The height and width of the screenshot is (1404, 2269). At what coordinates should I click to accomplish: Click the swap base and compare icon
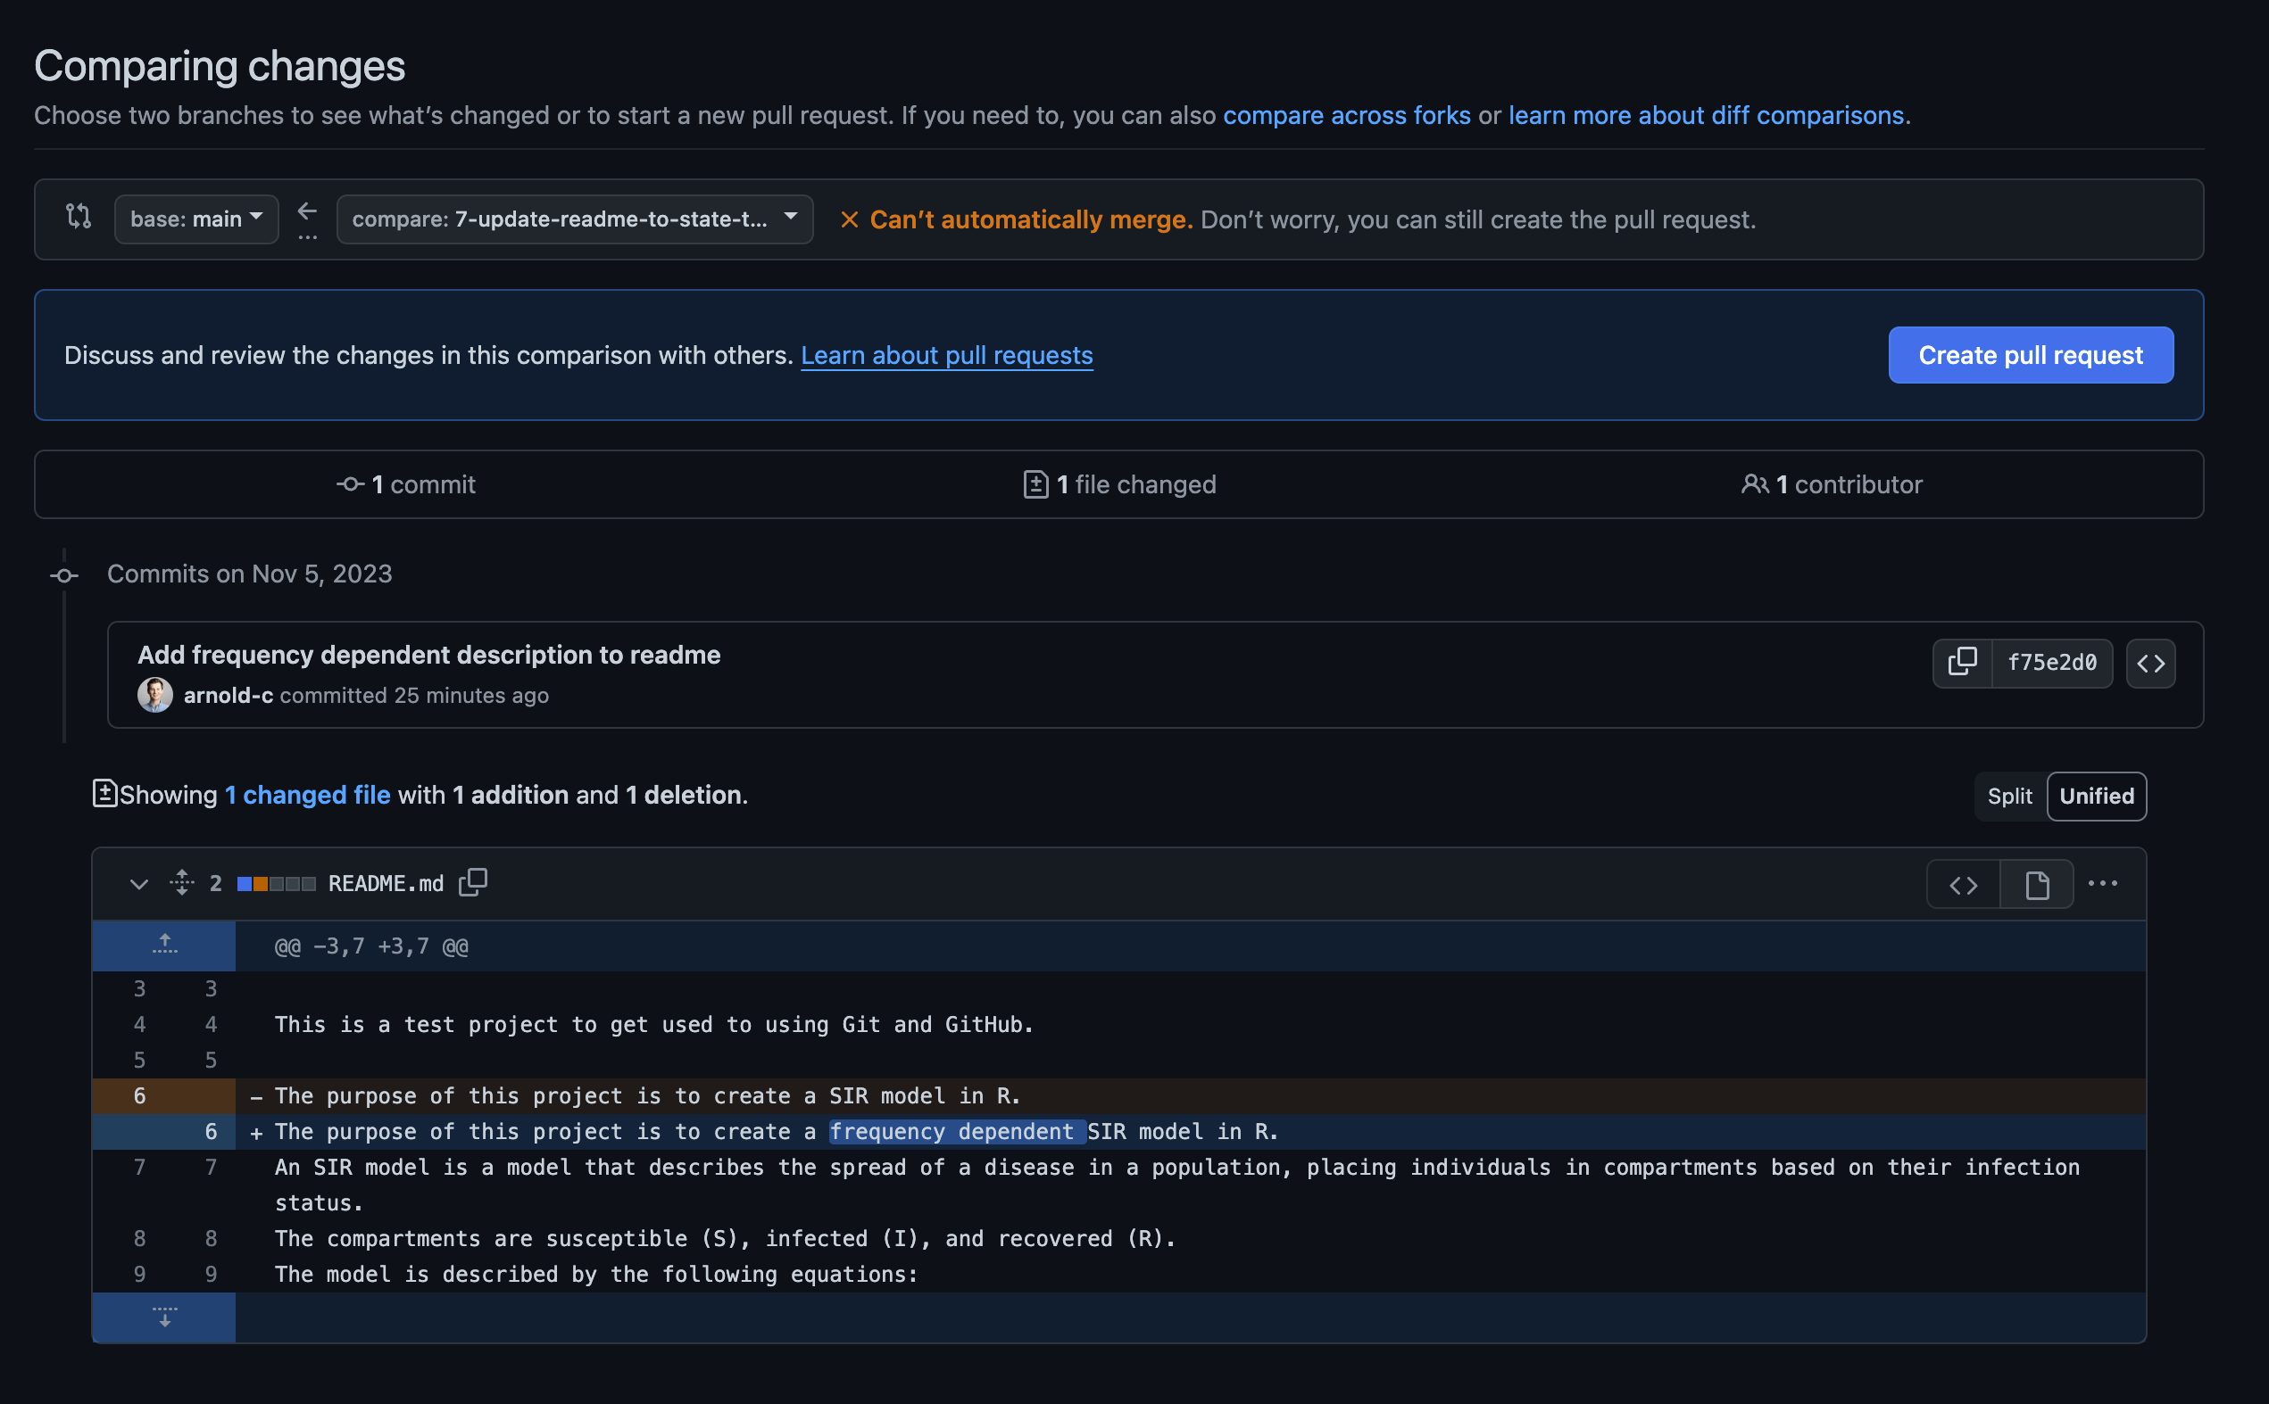[x=79, y=218]
